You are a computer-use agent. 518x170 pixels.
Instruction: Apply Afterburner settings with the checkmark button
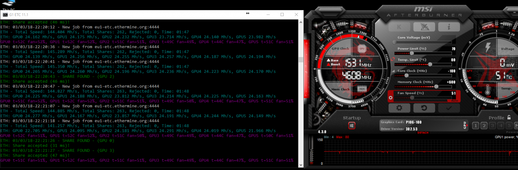[449, 108]
